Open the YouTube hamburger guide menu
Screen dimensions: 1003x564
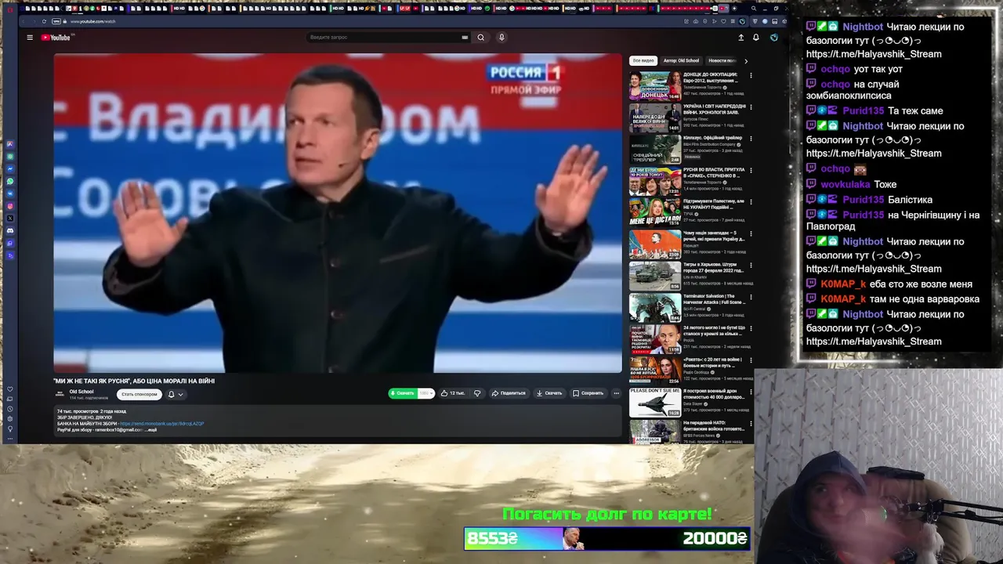(30, 38)
